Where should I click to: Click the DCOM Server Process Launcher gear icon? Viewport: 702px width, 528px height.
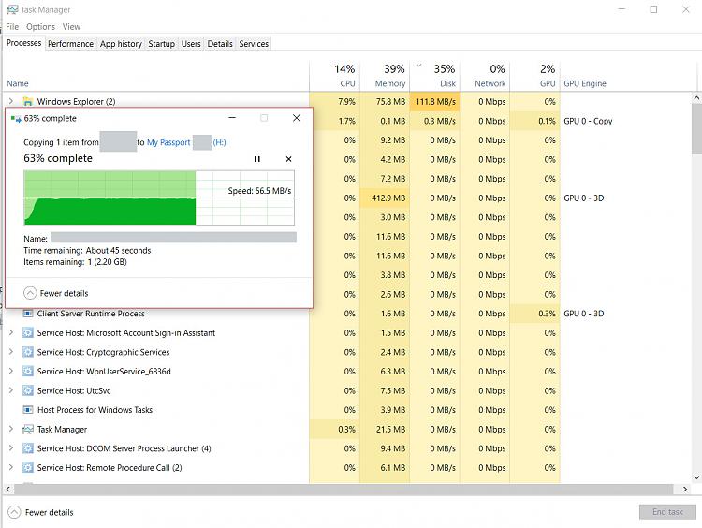[x=28, y=448]
